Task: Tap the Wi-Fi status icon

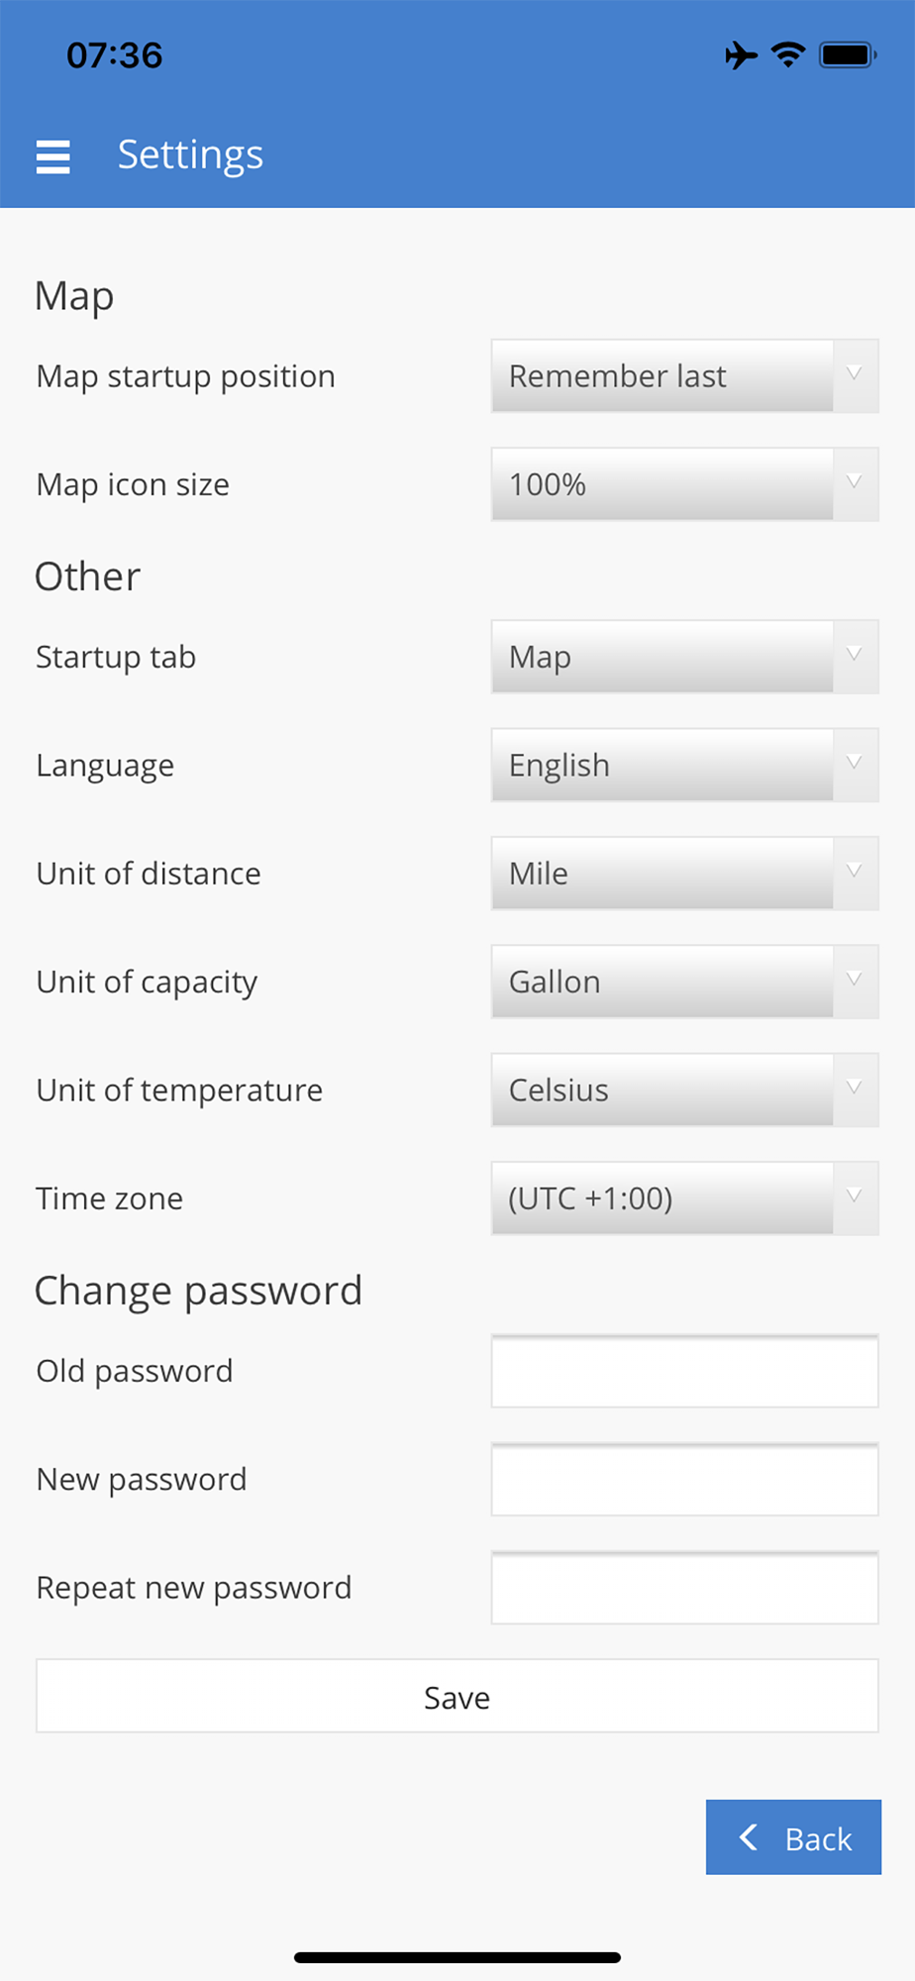Action: click(788, 55)
